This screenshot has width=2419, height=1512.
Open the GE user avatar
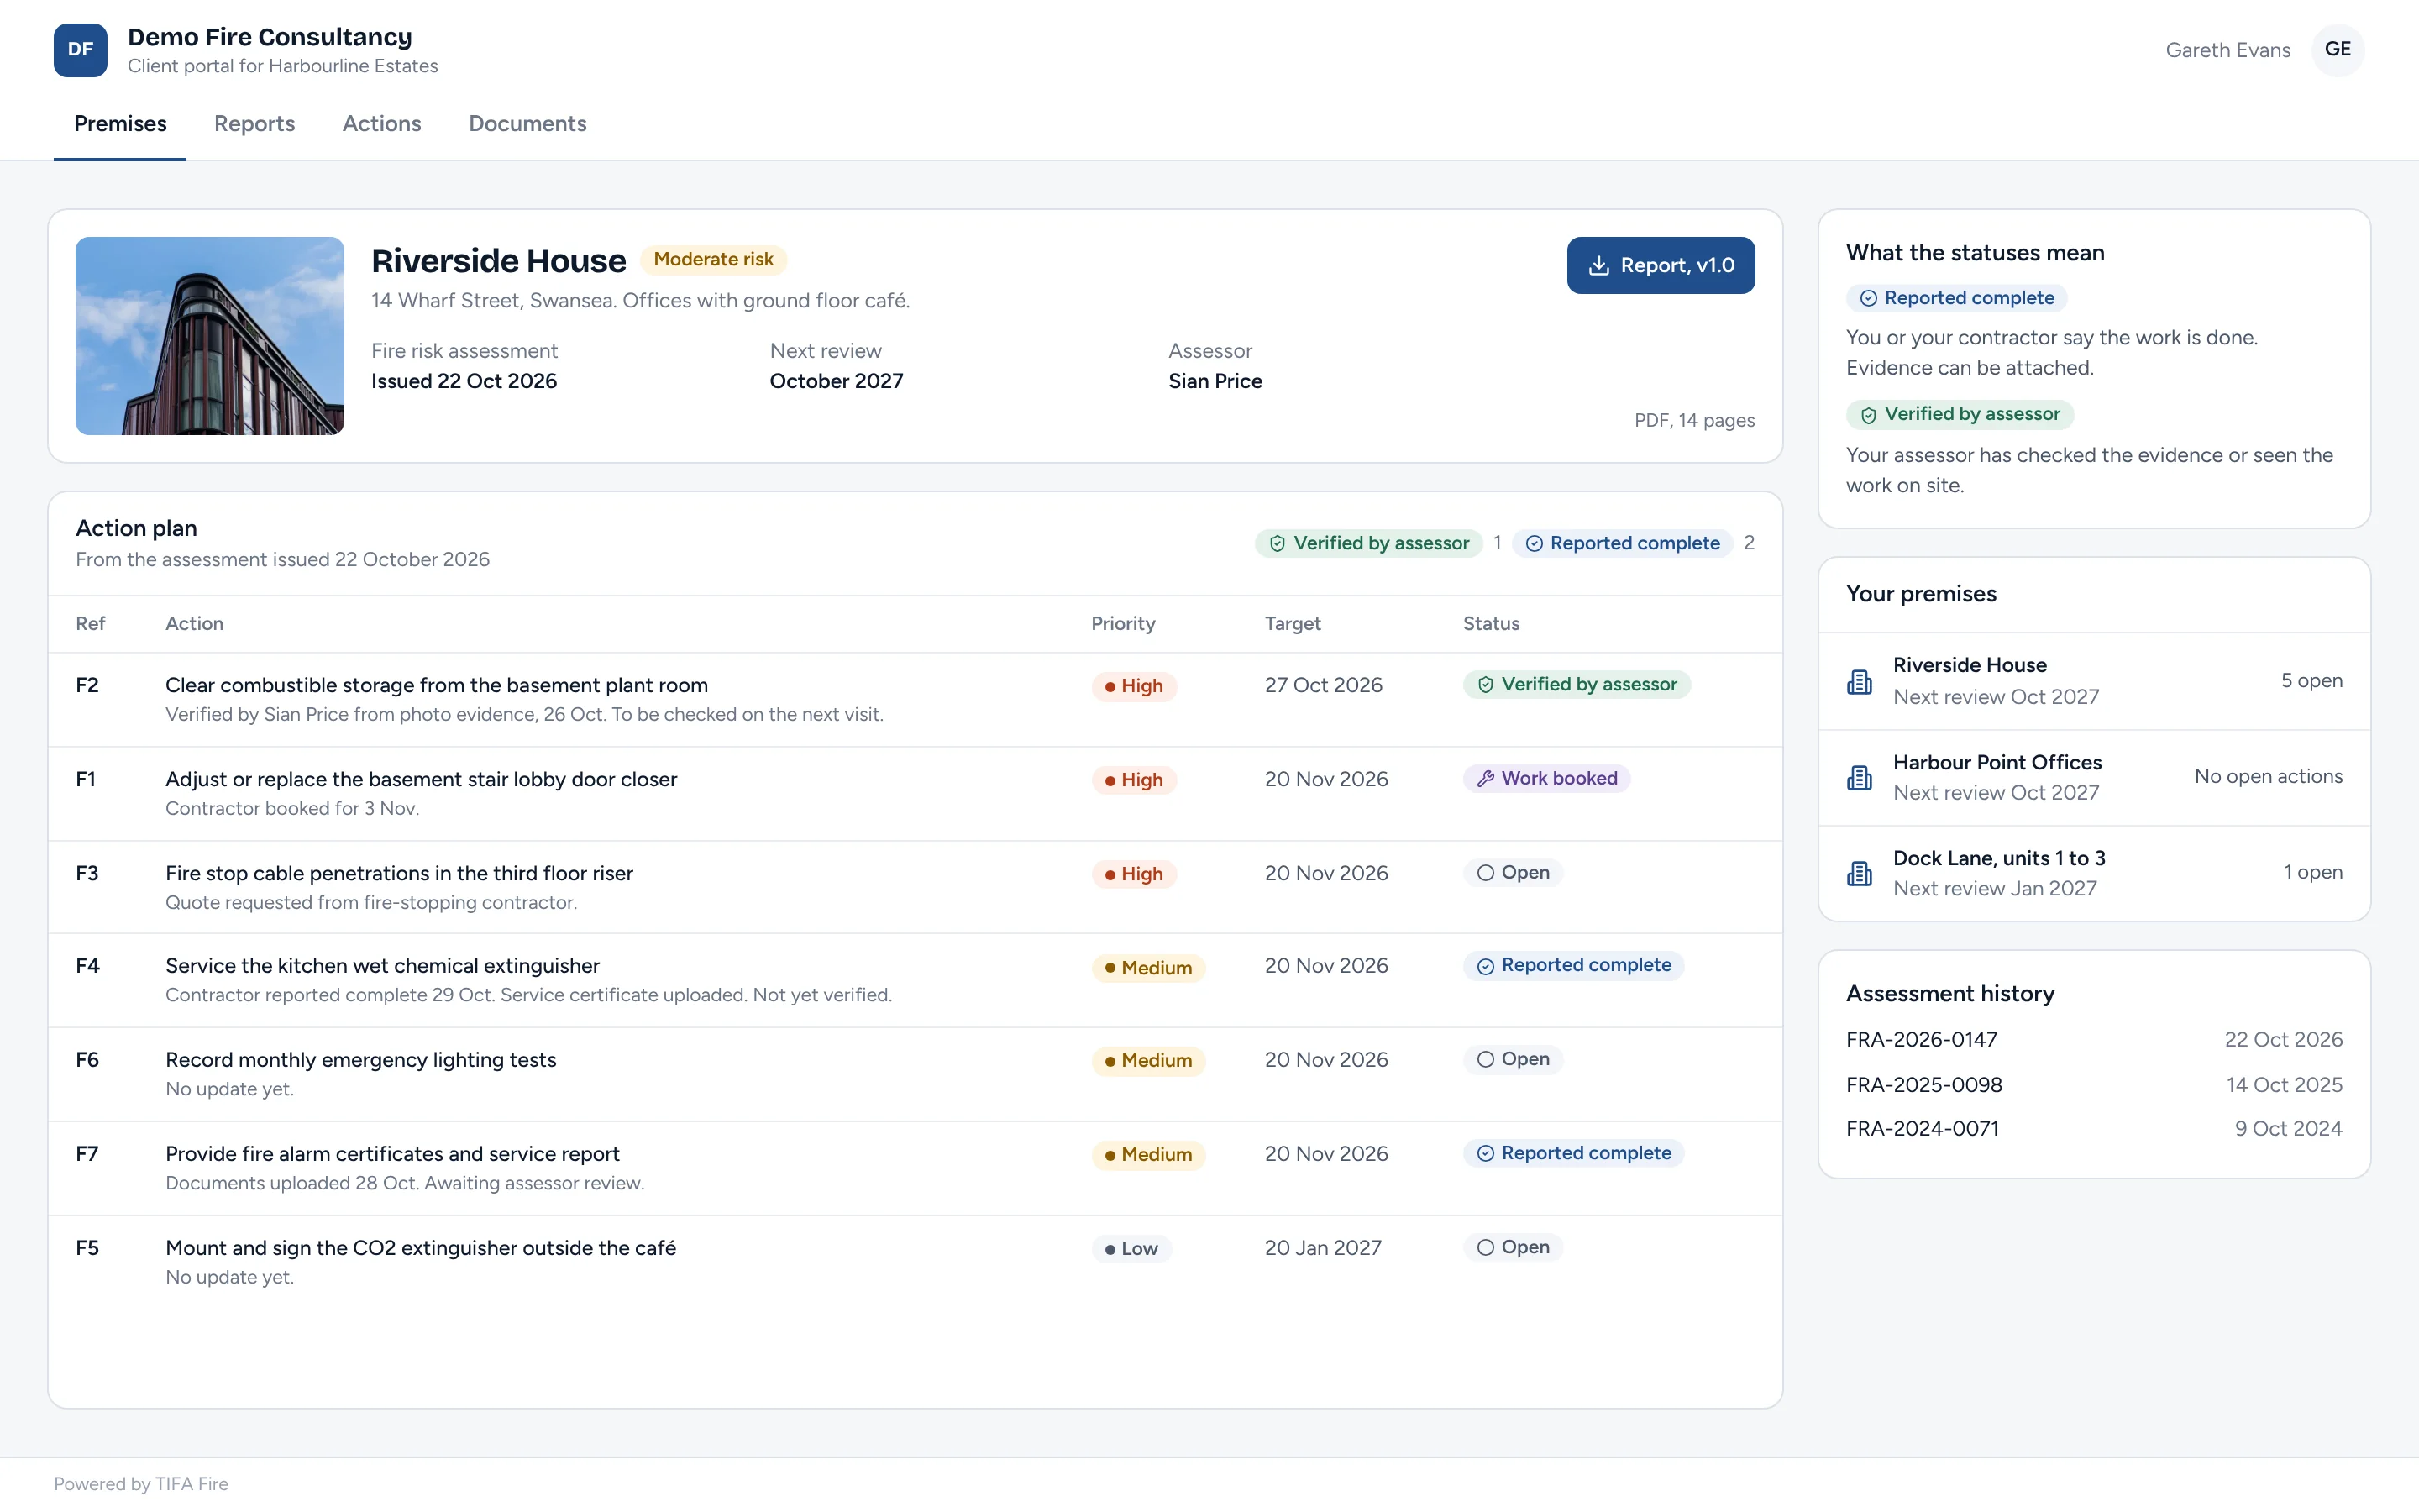click(2337, 50)
